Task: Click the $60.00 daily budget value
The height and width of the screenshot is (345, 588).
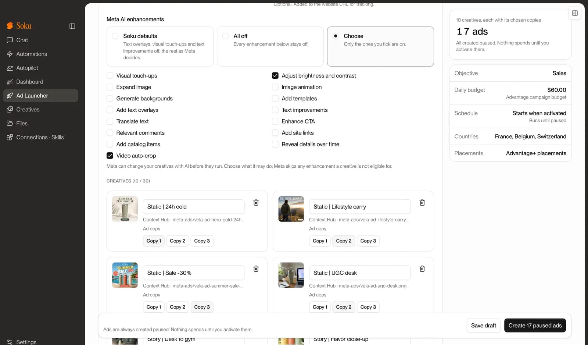Action: pos(556,90)
